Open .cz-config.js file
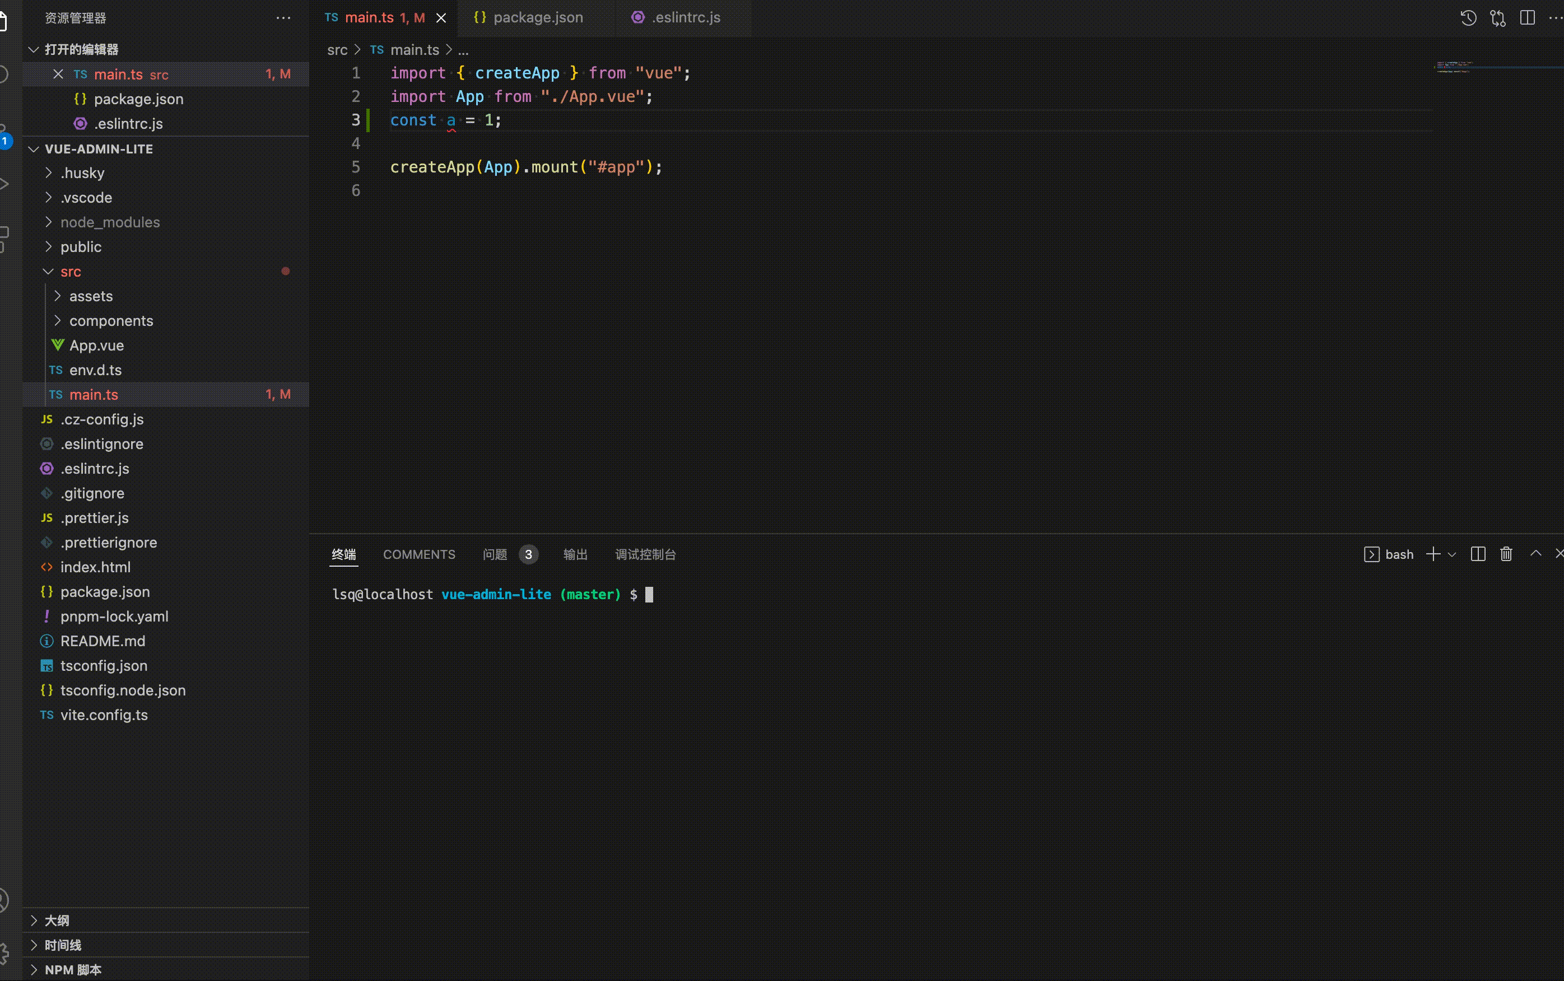The image size is (1564, 981). point(166,419)
